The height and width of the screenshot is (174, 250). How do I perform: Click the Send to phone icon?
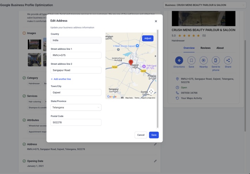tap(216, 60)
